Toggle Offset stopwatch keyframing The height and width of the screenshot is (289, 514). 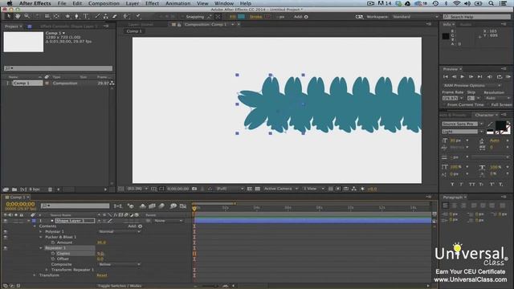tap(53, 258)
